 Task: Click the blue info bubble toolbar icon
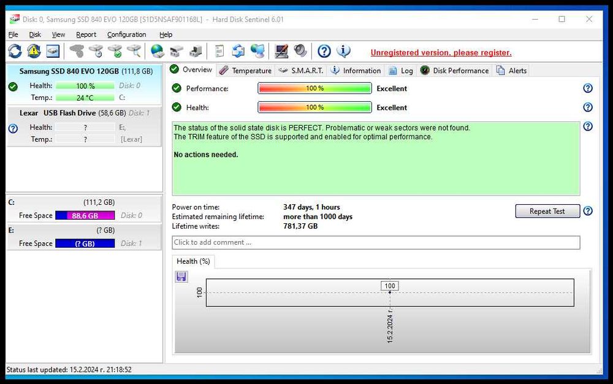[x=343, y=52]
